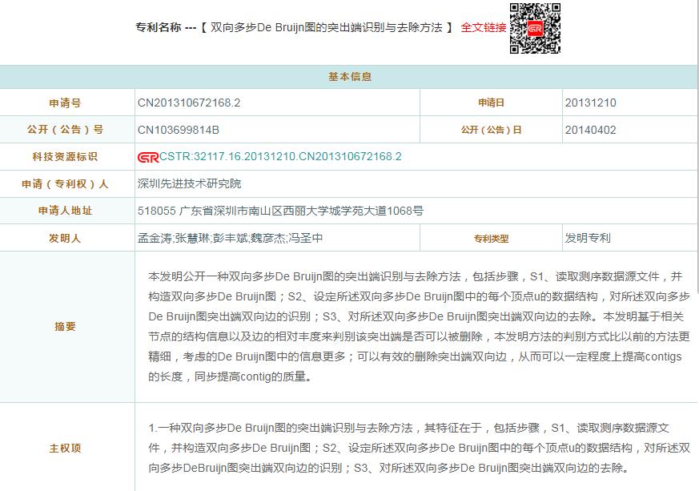The height and width of the screenshot is (491, 699).
Task: Click the 专利类型 field label
Action: click(491, 239)
